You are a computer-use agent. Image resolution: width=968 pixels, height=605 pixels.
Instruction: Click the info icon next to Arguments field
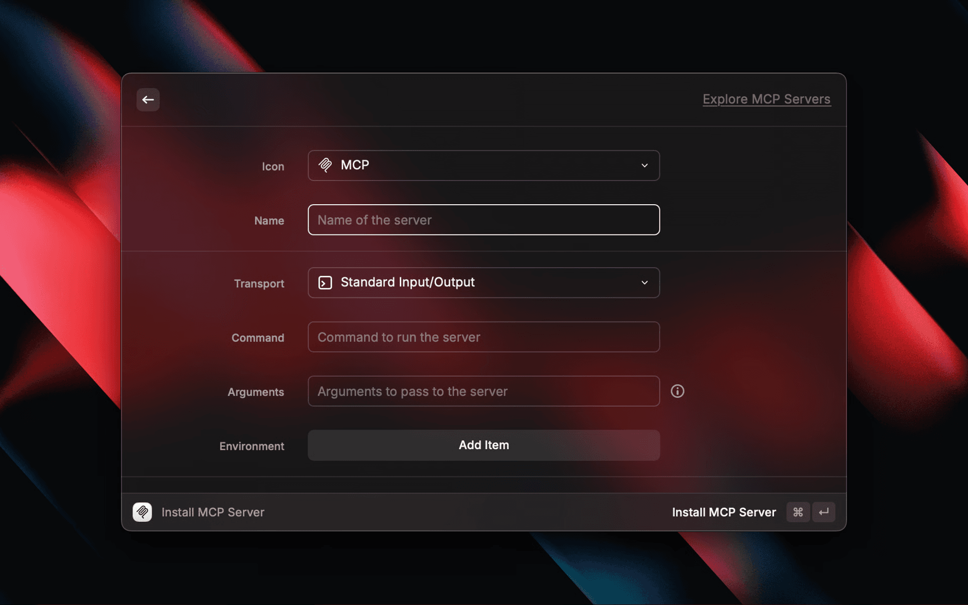678,391
